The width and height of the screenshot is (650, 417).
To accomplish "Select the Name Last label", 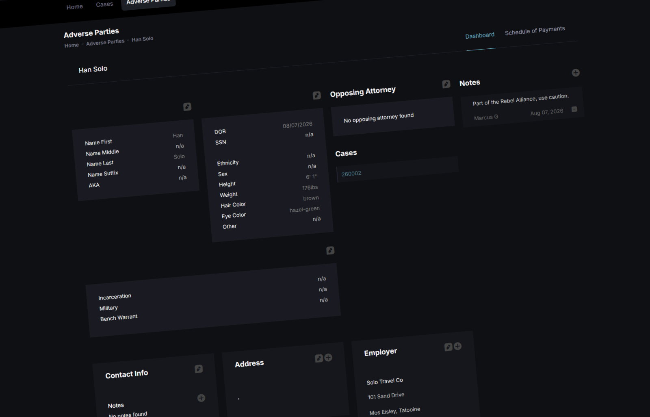I will tap(100, 163).
